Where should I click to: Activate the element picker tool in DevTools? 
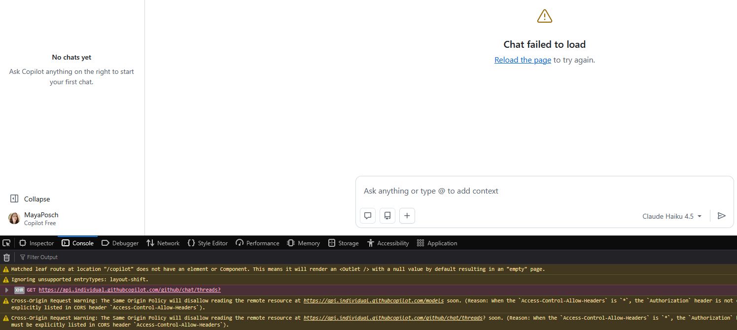tap(7, 243)
